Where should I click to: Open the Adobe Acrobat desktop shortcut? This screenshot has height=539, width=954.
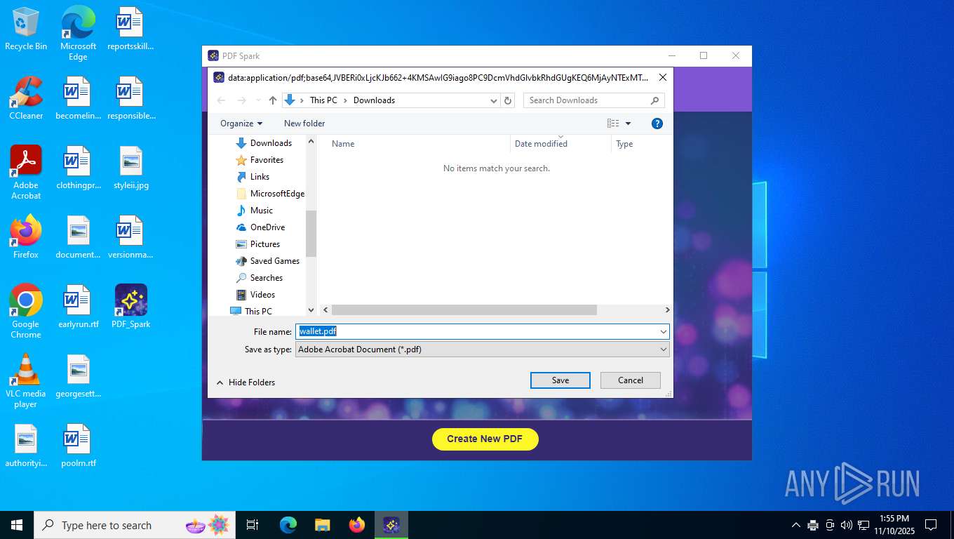coord(26,172)
